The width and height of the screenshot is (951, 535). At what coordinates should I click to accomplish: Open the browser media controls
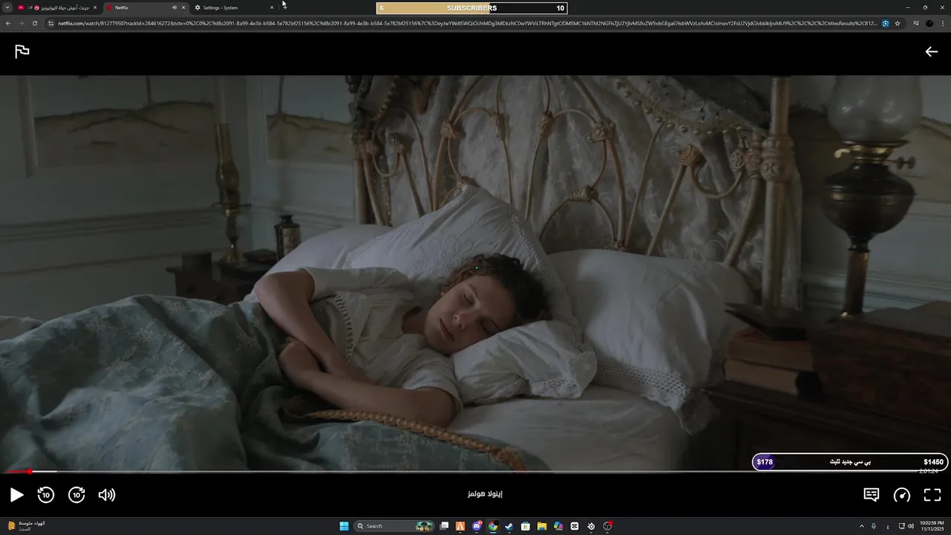[917, 23]
